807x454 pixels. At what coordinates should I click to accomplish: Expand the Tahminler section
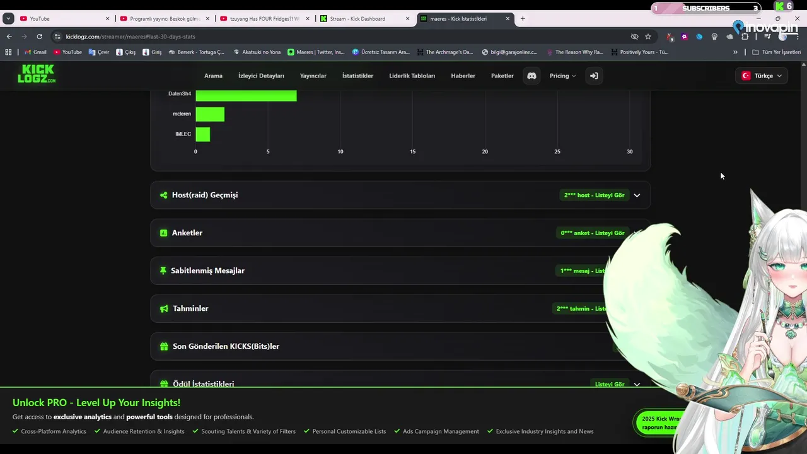click(x=400, y=308)
